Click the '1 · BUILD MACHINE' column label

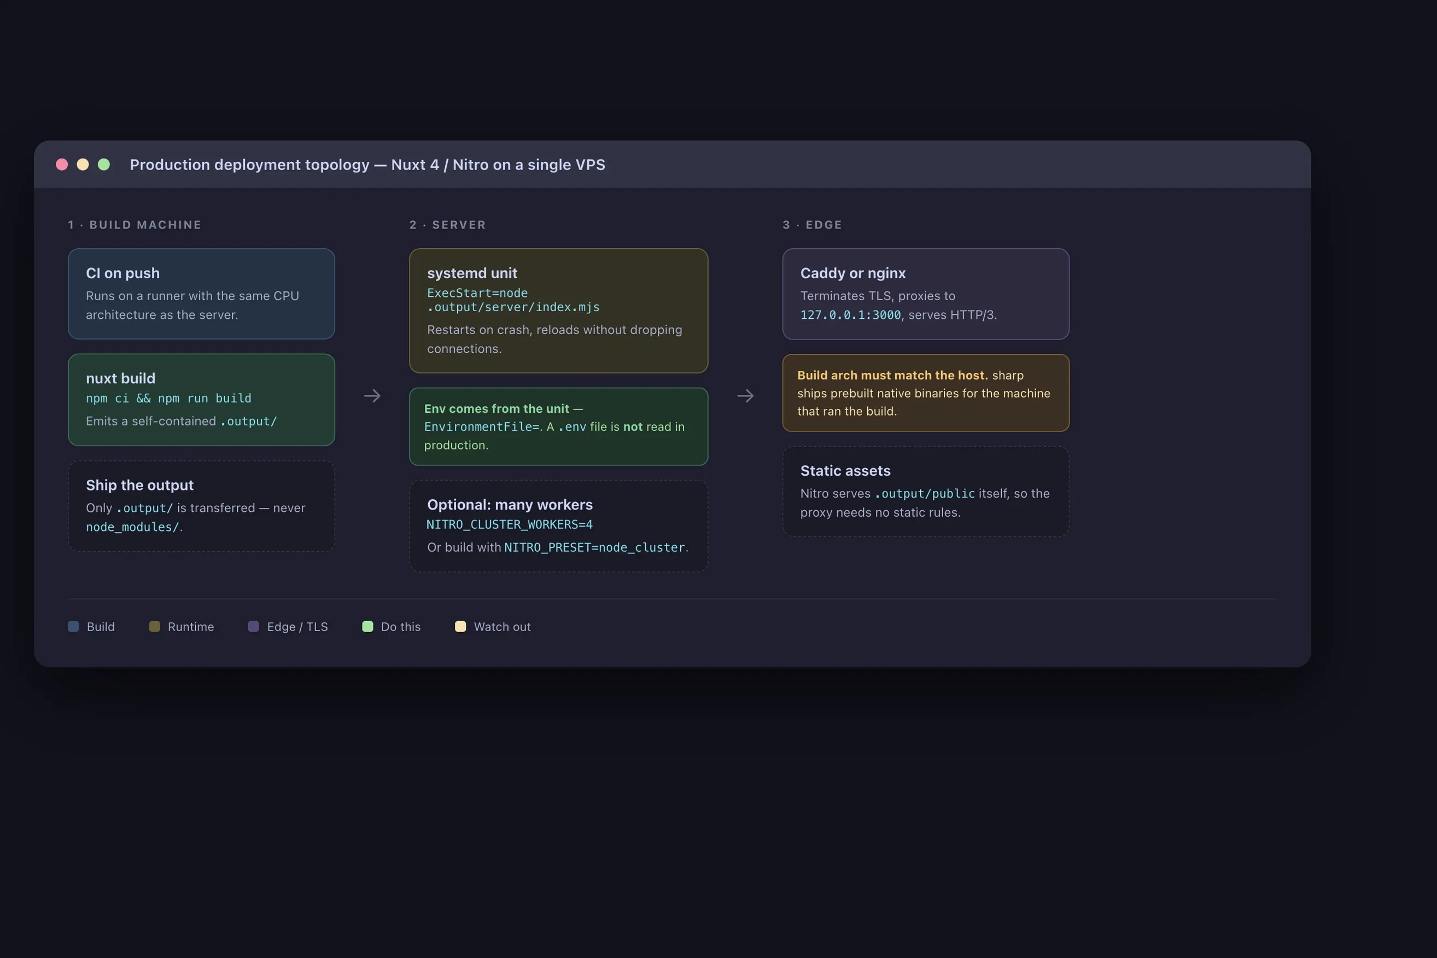tap(135, 225)
